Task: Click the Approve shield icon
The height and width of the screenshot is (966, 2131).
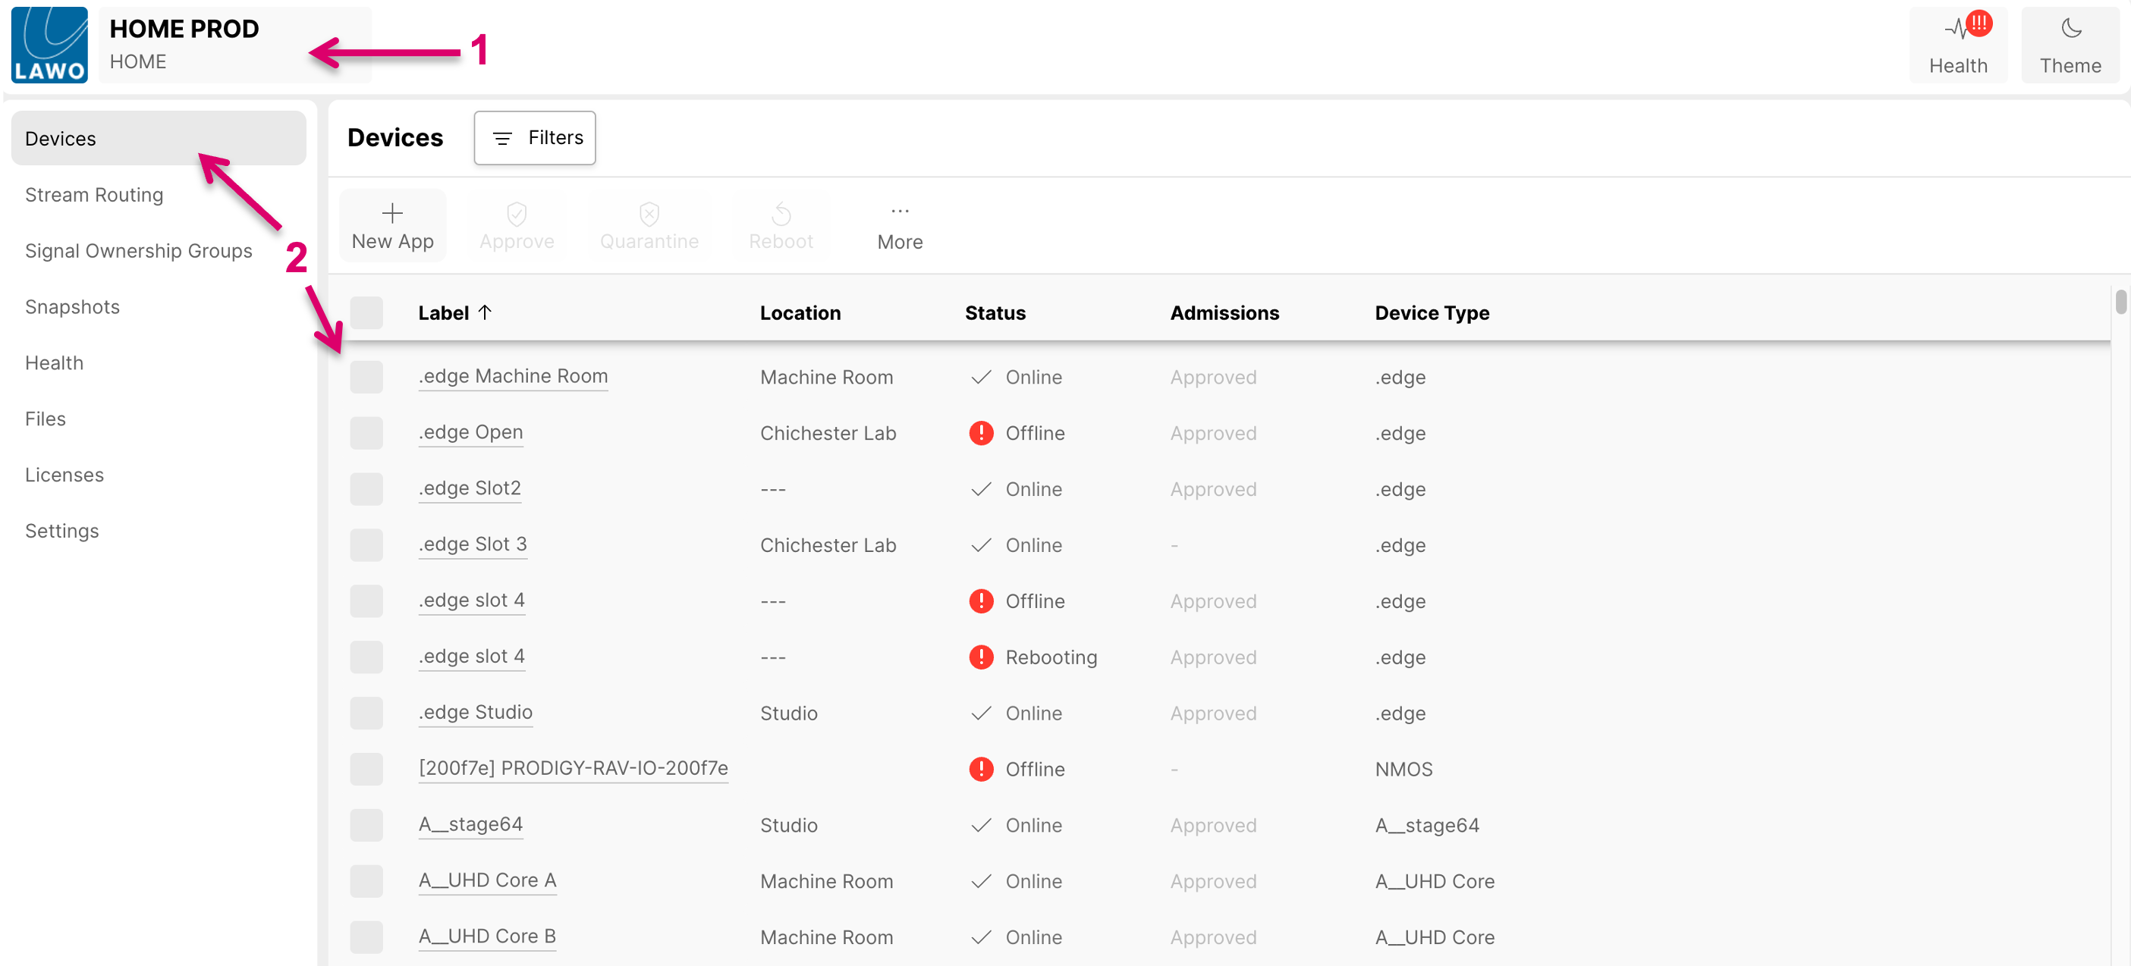Action: 516,215
